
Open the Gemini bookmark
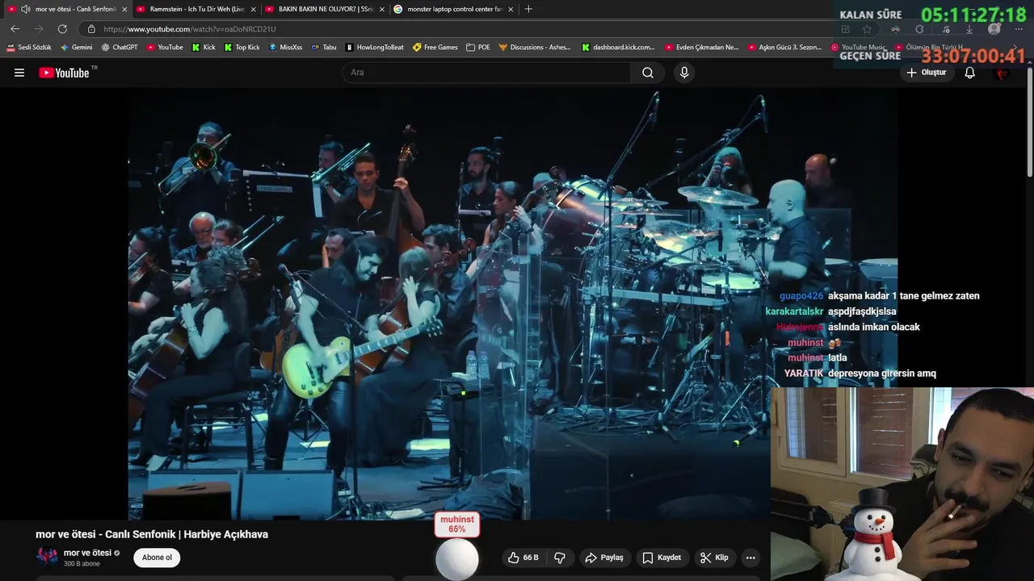(76, 48)
